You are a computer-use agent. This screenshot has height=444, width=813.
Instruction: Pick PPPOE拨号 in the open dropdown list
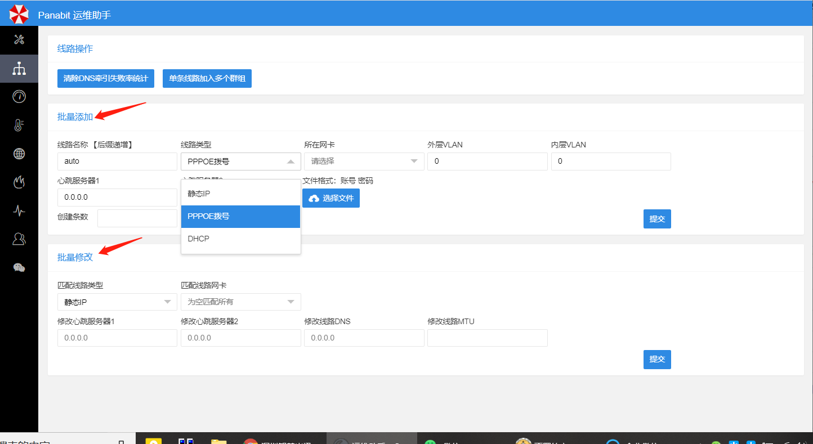pos(240,216)
